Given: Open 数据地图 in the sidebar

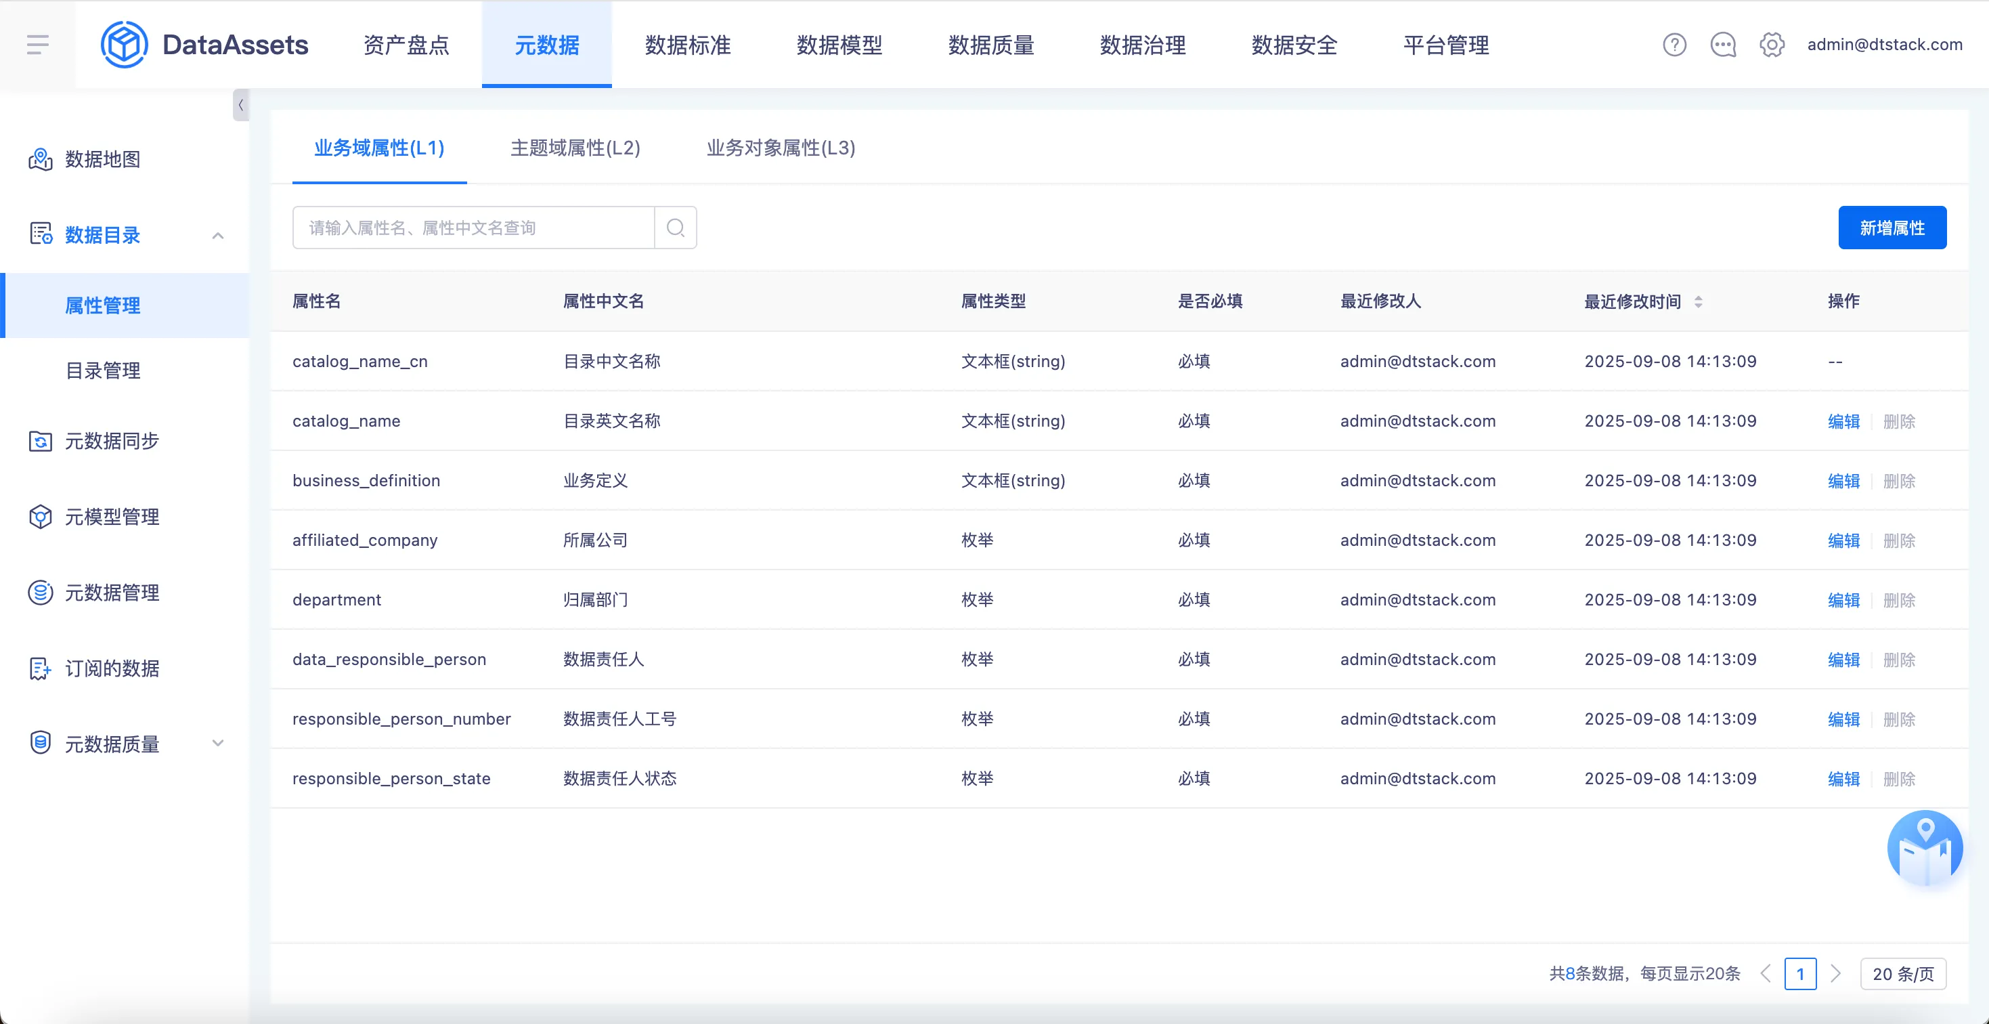Looking at the screenshot, I should [x=102, y=159].
